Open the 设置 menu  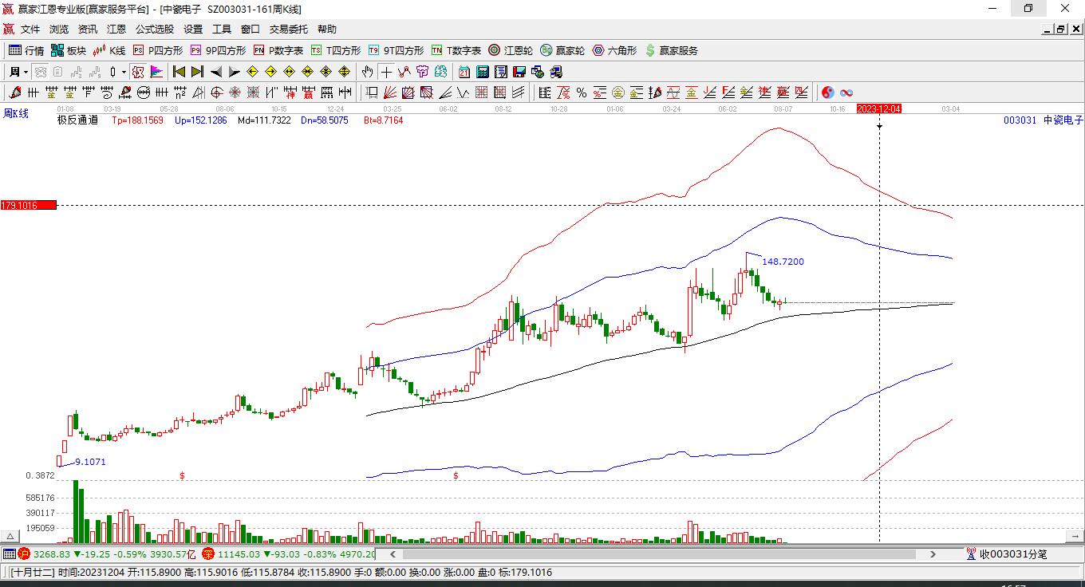(193, 30)
